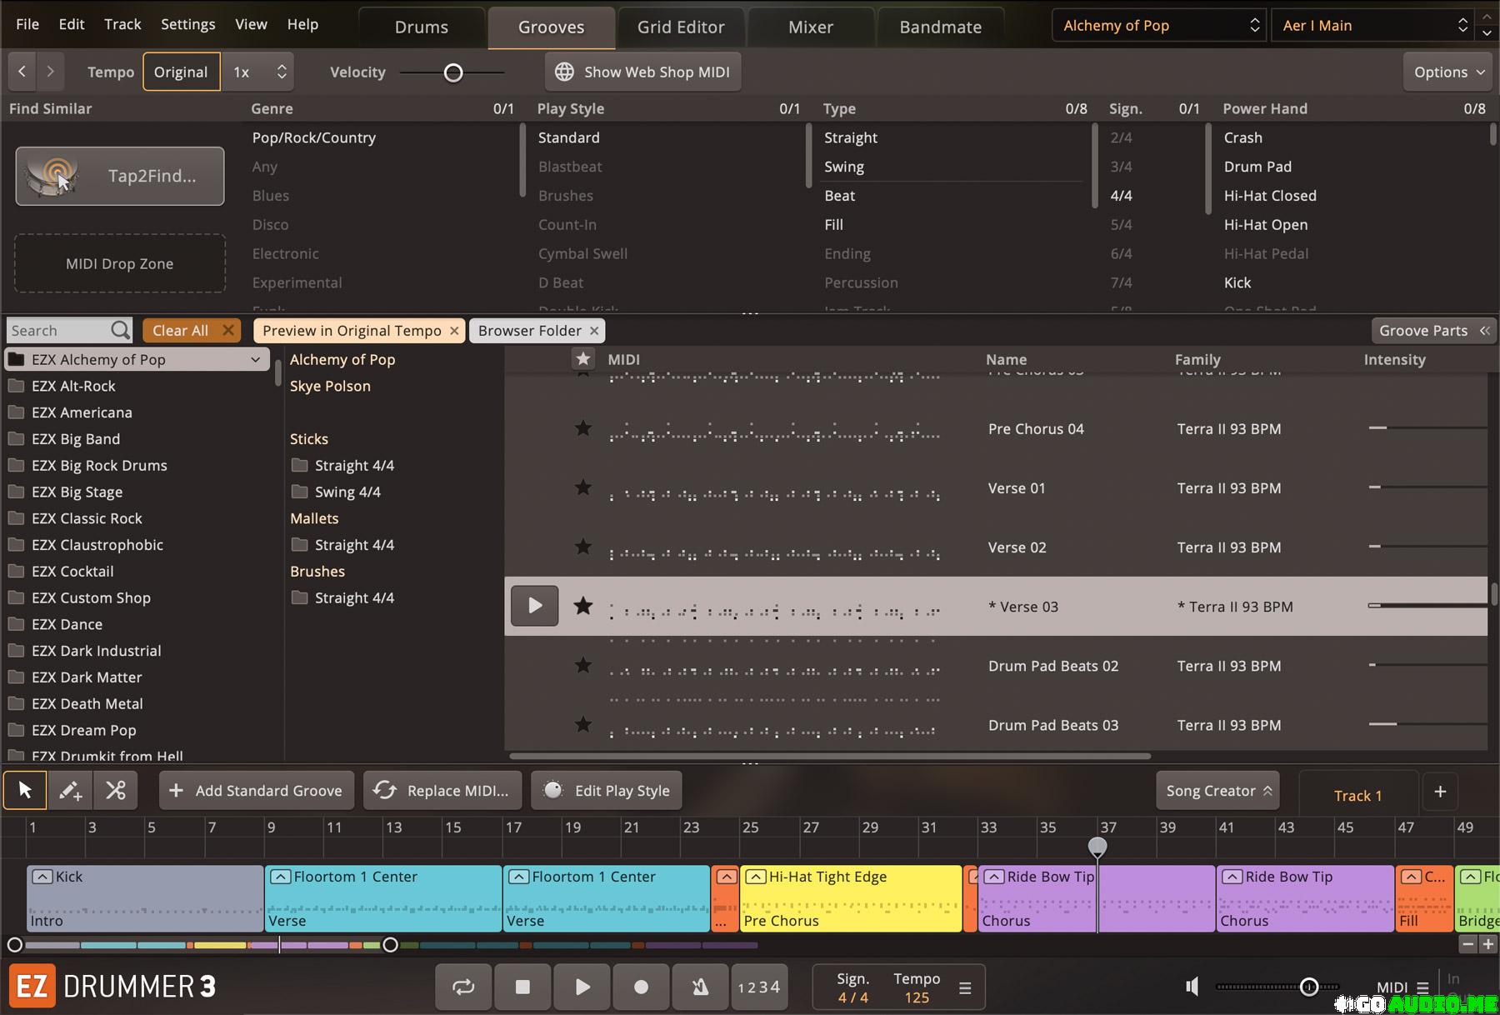
Task: Zoom in timeline with plus button
Action: click(1488, 944)
